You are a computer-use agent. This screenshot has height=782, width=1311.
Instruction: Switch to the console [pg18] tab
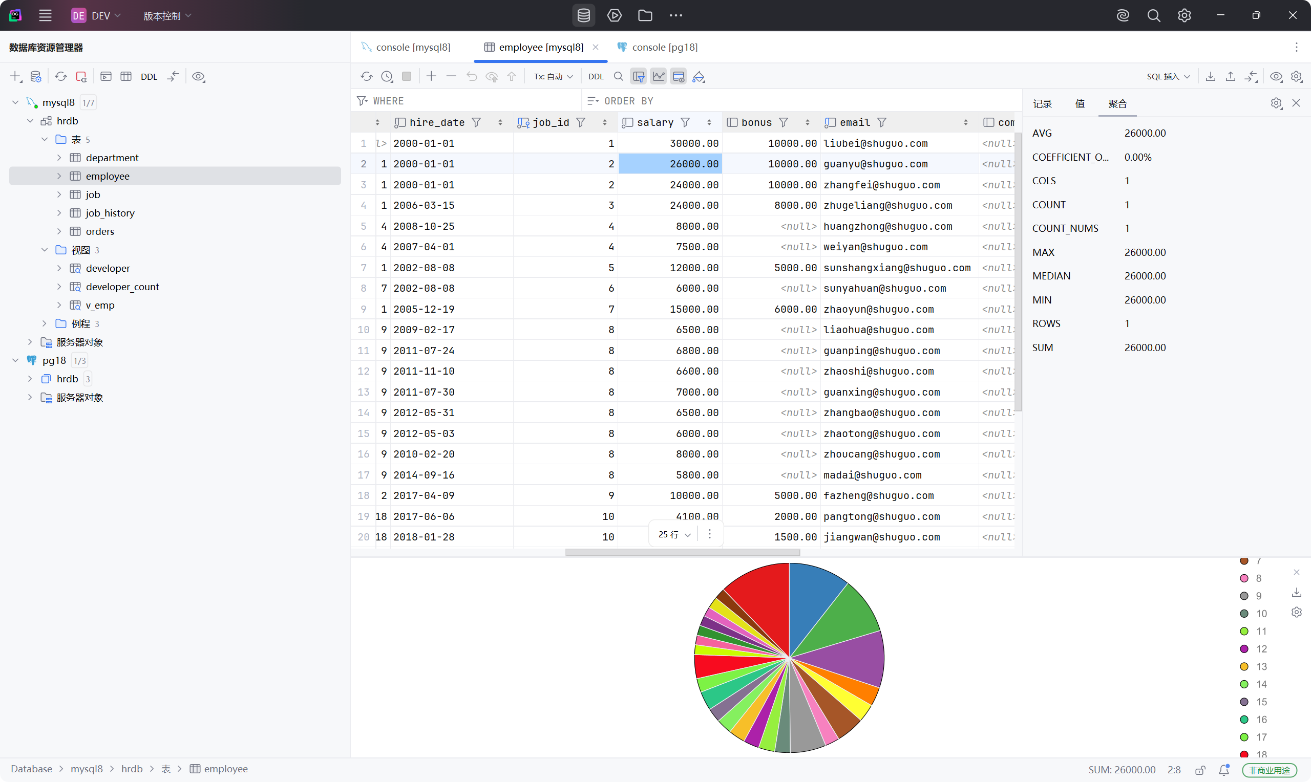[x=664, y=47]
